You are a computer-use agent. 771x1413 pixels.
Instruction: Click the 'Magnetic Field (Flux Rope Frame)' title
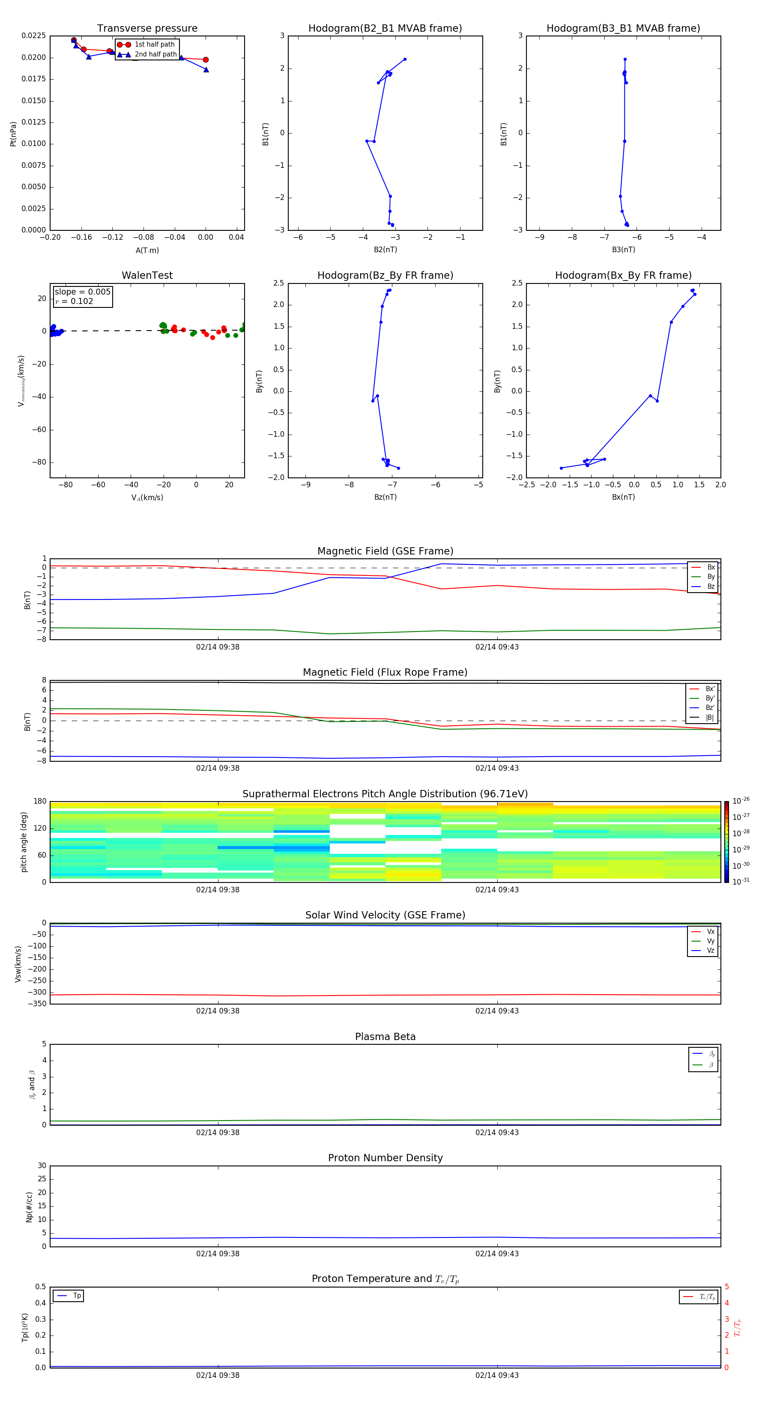click(385, 673)
